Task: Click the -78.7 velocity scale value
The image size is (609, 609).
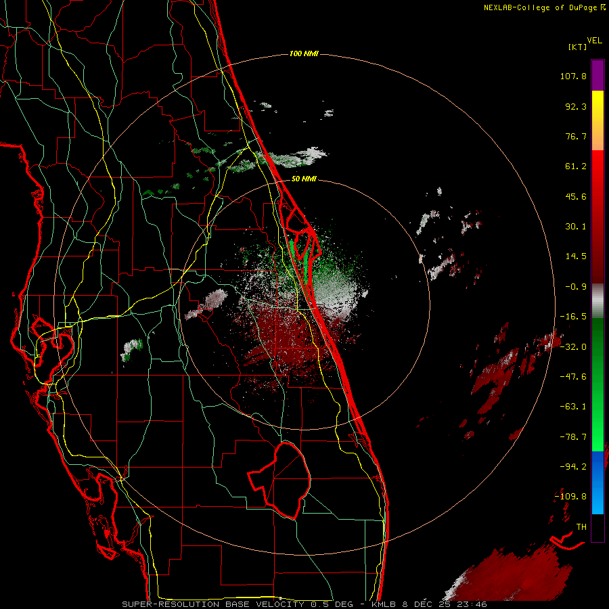Action: click(573, 437)
